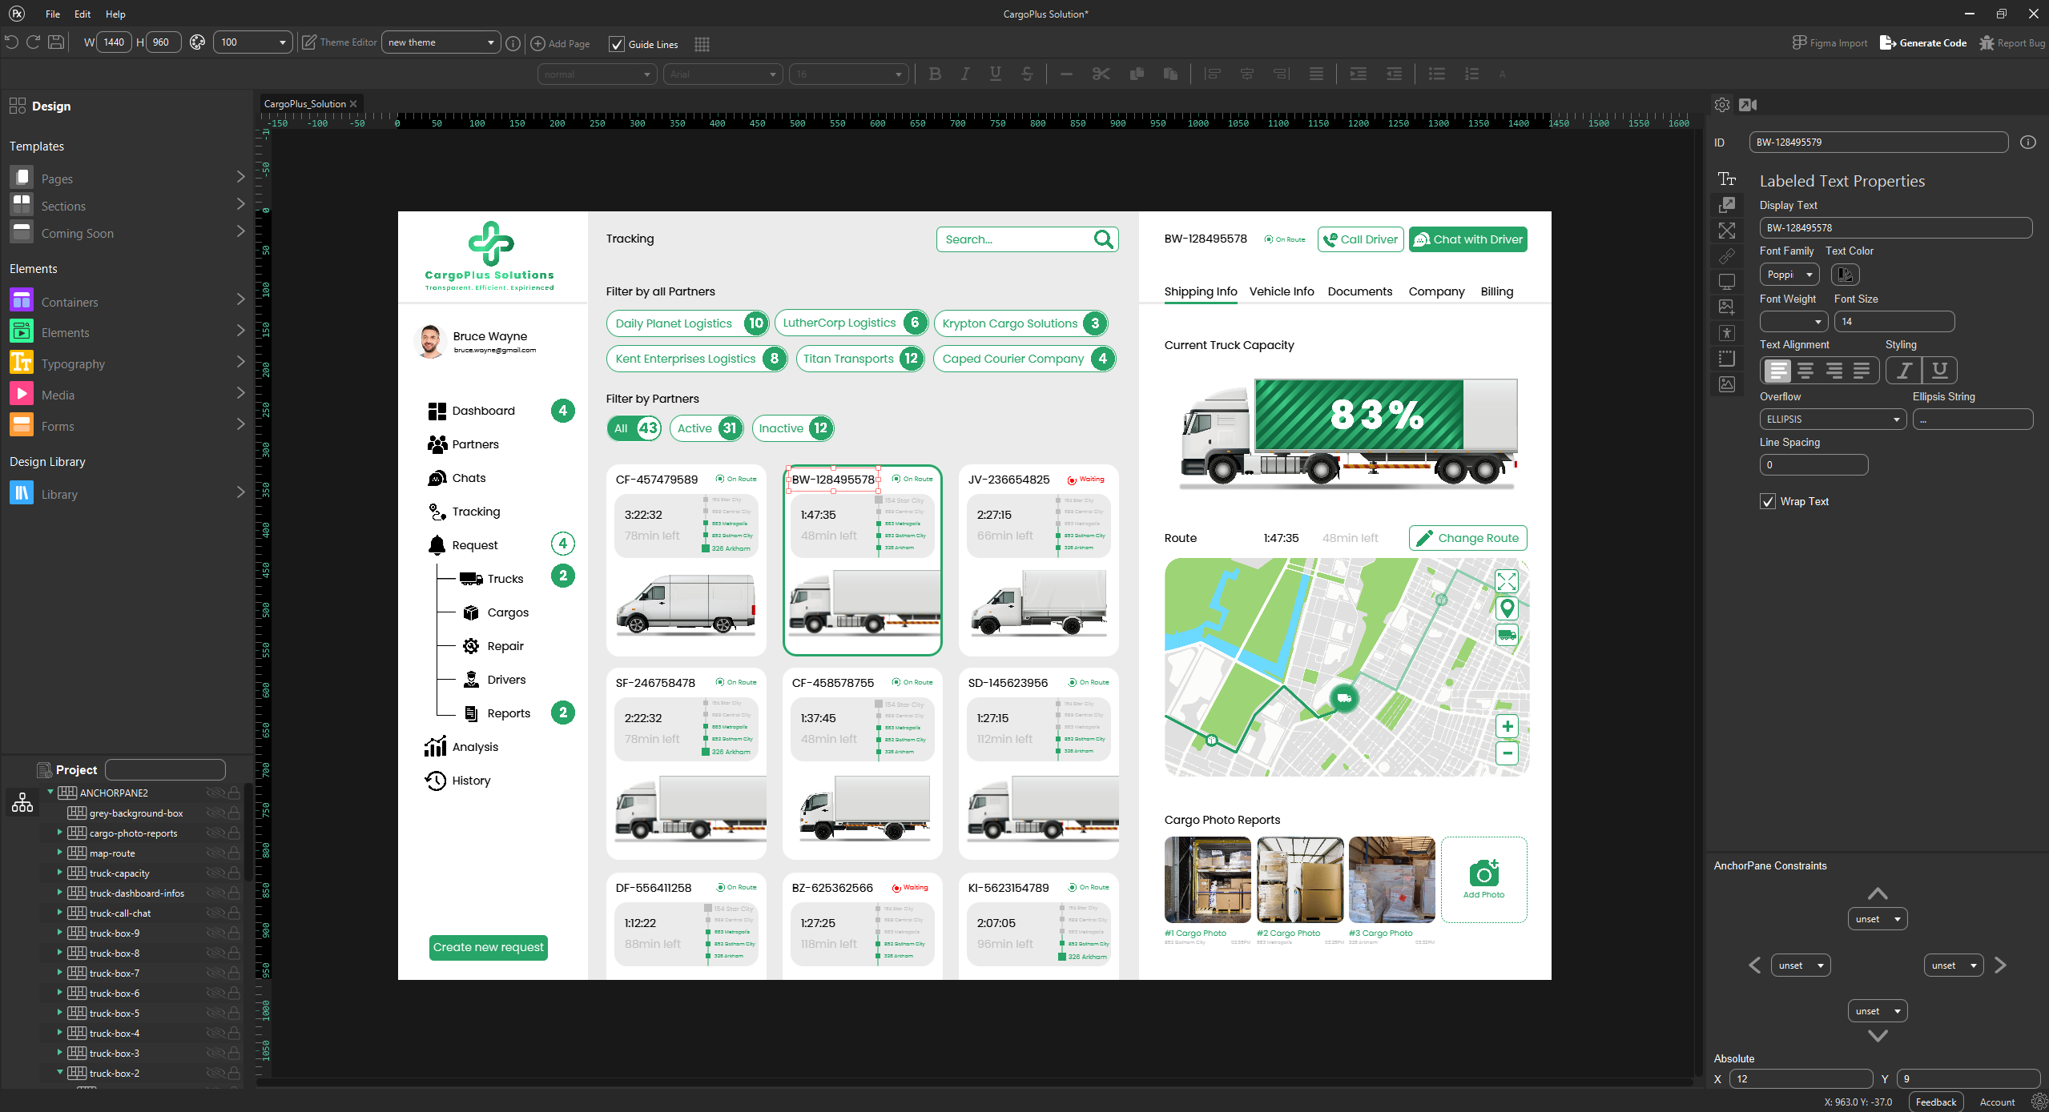Toggle the Guide Lines checkbox
This screenshot has width=2049, height=1112.
click(x=616, y=44)
